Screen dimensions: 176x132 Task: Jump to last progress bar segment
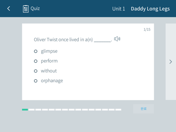(x=118, y=110)
